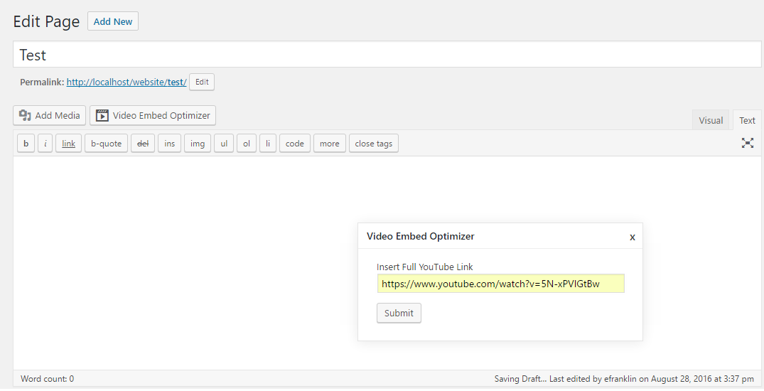Switch to the Visual editor tab

click(x=711, y=120)
